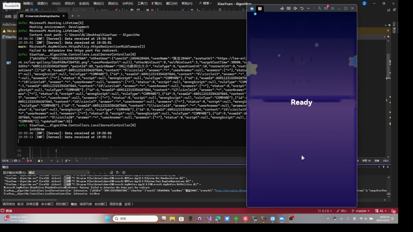Click the 搜索 search box in title bar

[x=205, y=3]
